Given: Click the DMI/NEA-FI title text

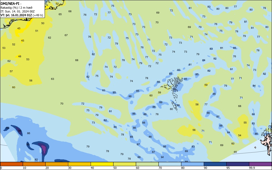Looking at the screenshot, I should tap(10, 4).
